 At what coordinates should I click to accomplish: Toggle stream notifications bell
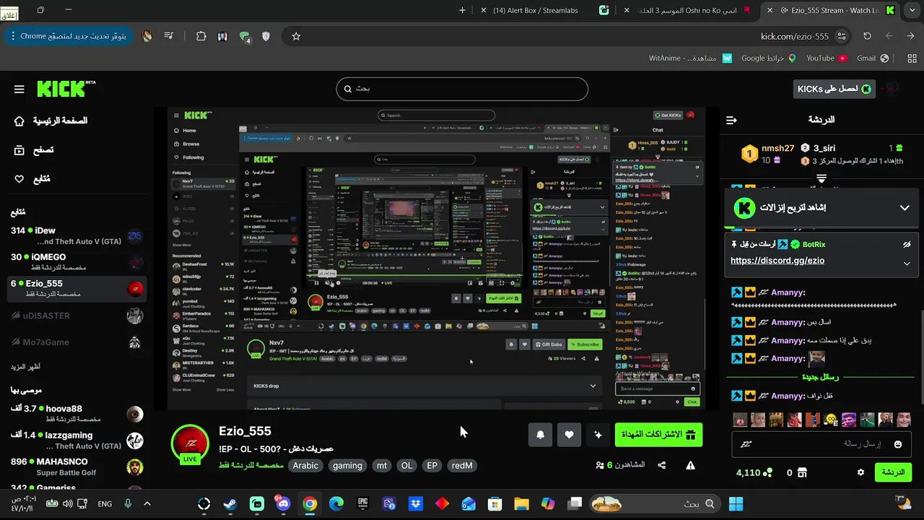[540, 435]
